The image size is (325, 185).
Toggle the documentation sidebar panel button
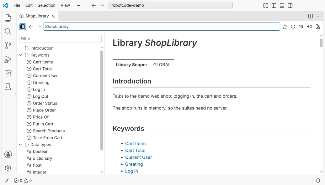[x=23, y=27]
